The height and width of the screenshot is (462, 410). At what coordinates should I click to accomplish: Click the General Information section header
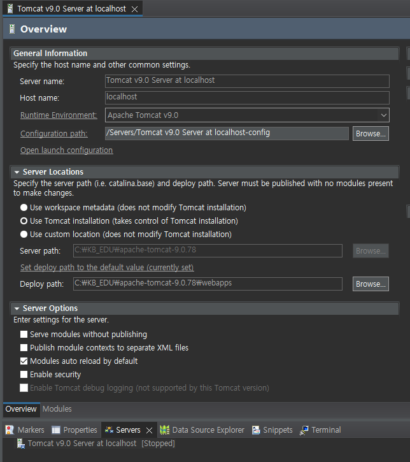pos(205,54)
